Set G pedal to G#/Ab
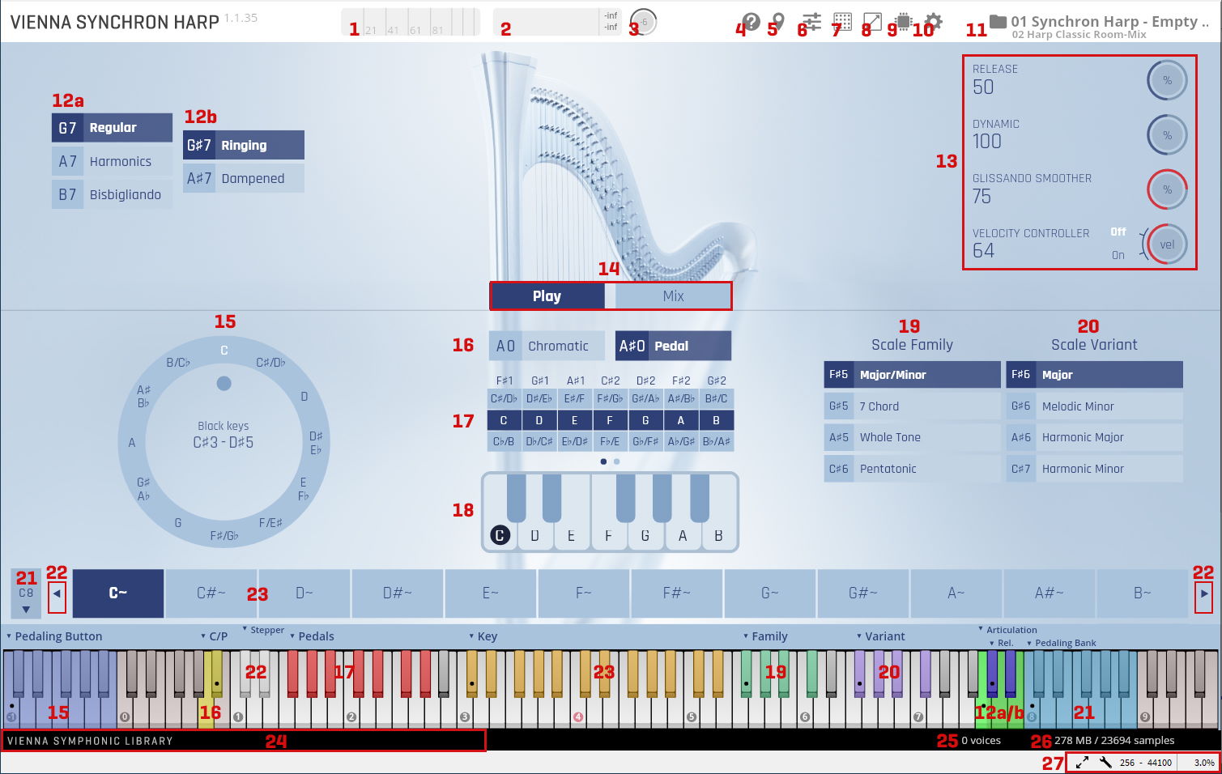The image size is (1222, 774). point(645,398)
